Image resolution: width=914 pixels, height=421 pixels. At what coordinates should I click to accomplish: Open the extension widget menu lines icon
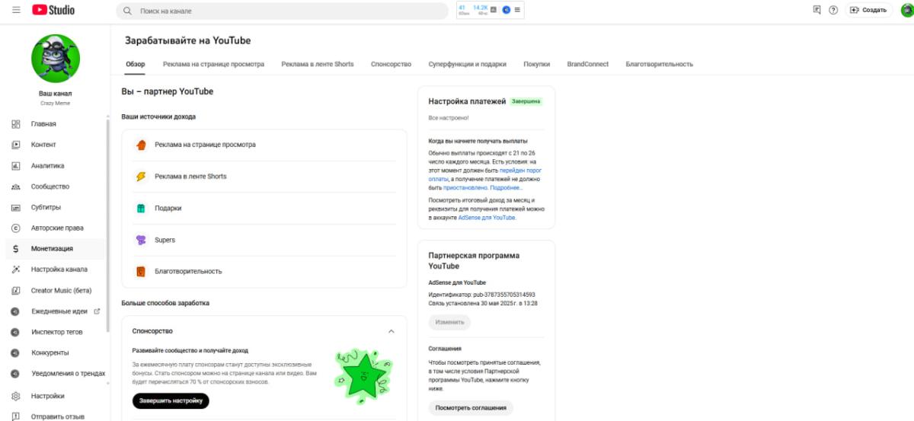[x=518, y=10]
